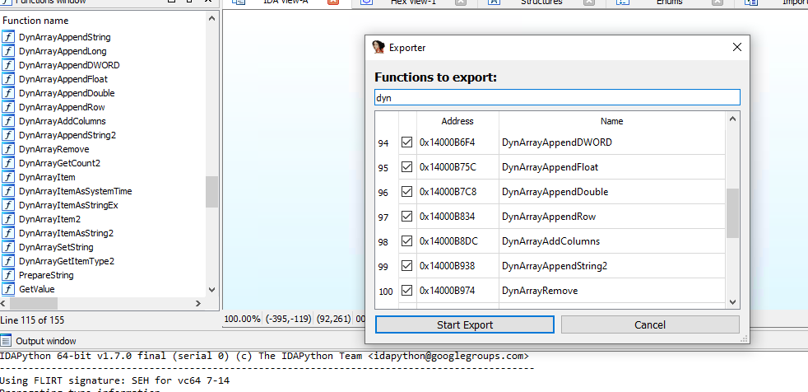Click function icon next to DynArrayAppendRow
The image size is (808, 392).
click(x=8, y=107)
